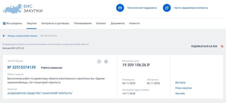Click the Договор link
The width and height of the screenshot is (226, 103).
pyautogui.click(x=180, y=83)
